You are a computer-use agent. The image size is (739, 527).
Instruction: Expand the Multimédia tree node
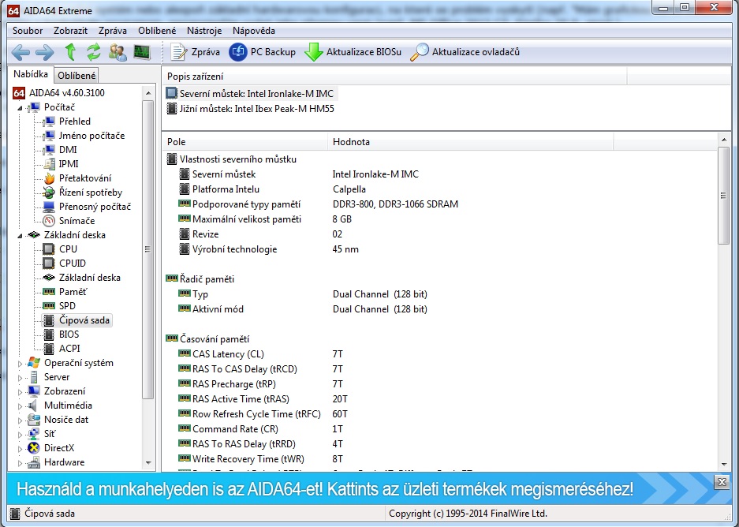(21, 406)
